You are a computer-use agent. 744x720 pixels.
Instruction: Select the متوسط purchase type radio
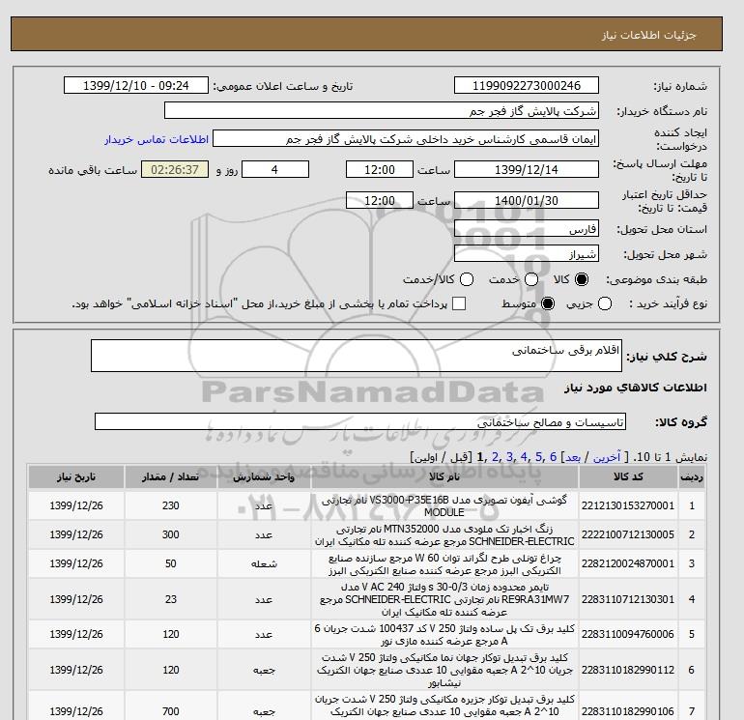coord(548,303)
